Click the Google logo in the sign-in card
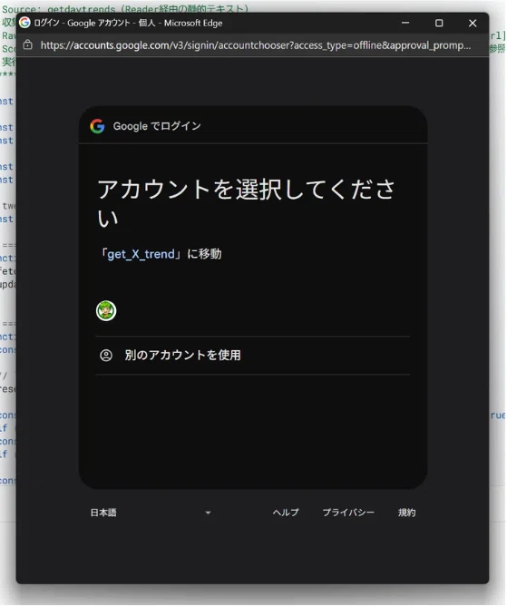This screenshot has width=507, height=606. (x=97, y=126)
